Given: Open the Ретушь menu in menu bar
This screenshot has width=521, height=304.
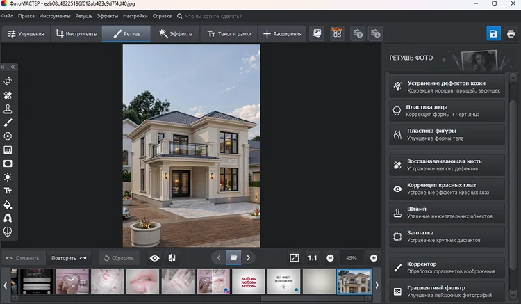Looking at the screenshot, I should 84,16.
